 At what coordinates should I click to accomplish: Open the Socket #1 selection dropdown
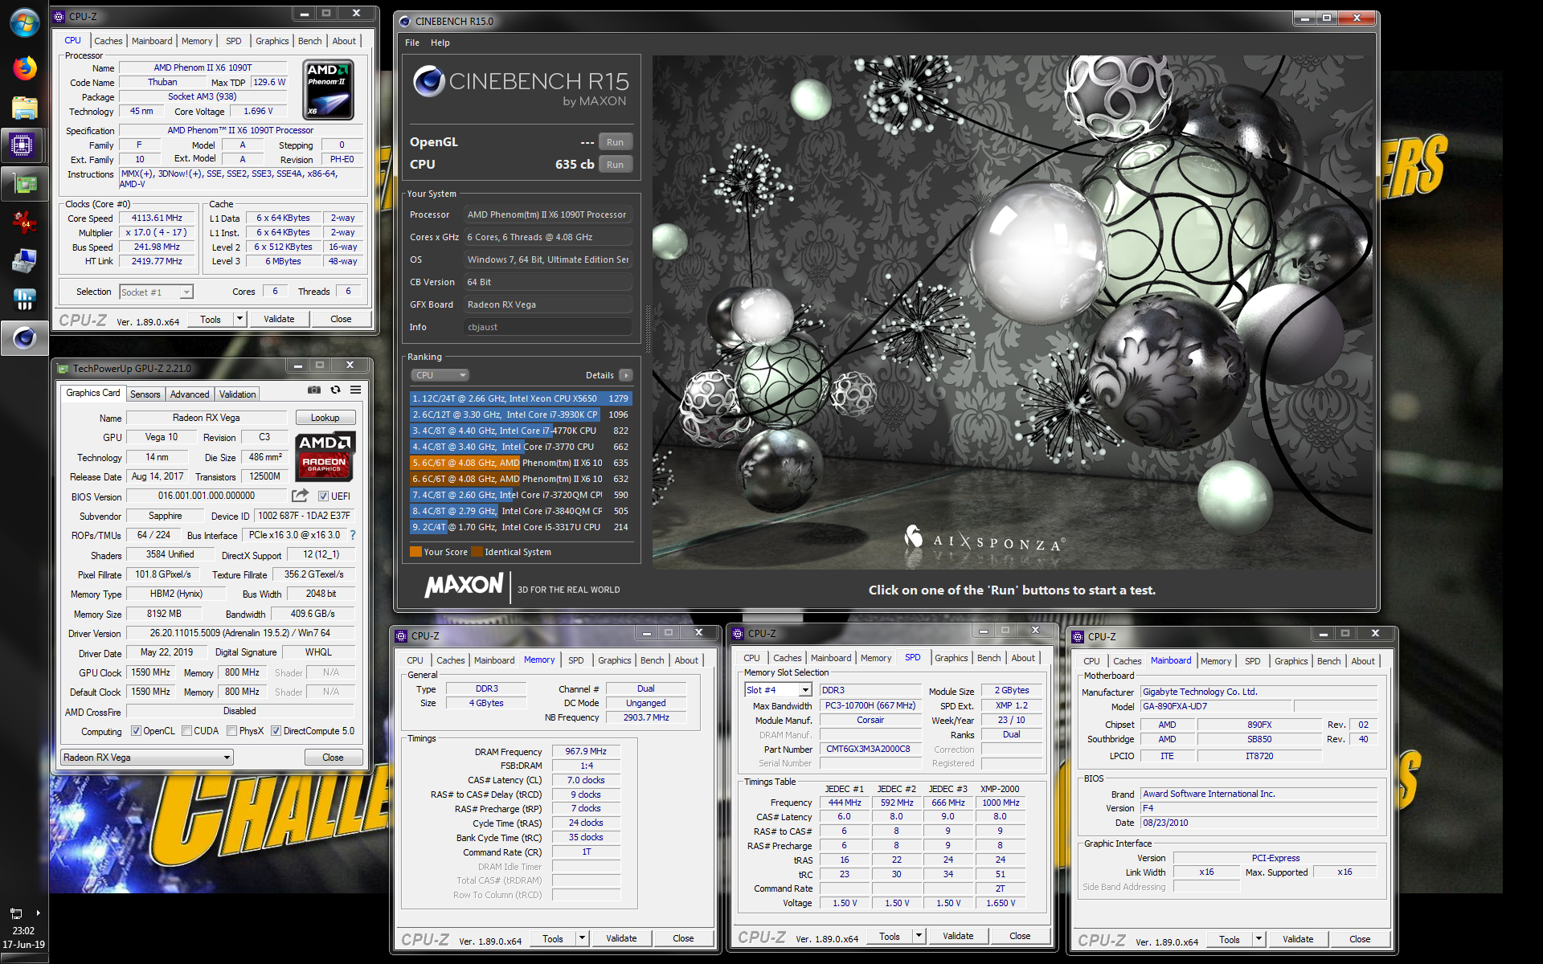[x=157, y=292]
